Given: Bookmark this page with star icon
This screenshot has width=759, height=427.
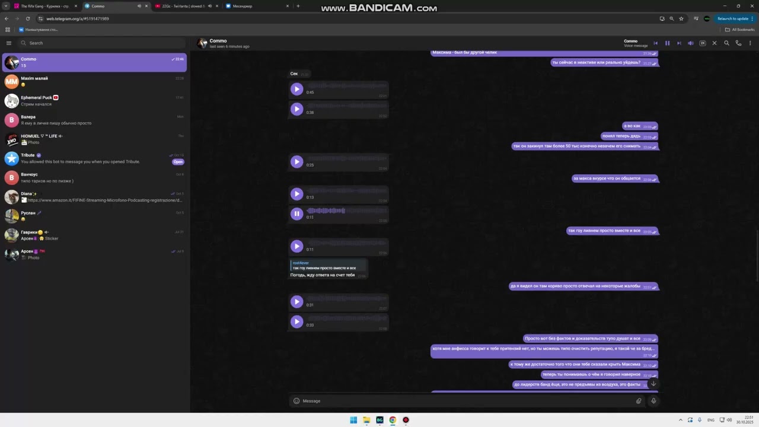Looking at the screenshot, I should (681, 18).
